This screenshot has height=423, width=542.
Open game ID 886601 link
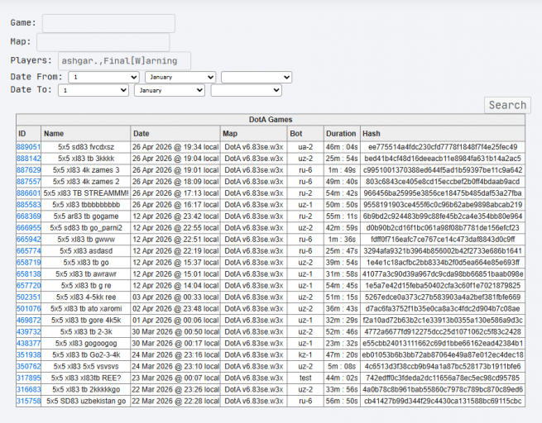(x=29, y=193)
